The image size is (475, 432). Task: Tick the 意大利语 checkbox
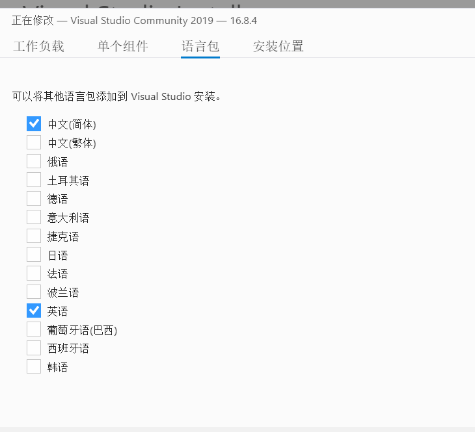click(34, 217)
